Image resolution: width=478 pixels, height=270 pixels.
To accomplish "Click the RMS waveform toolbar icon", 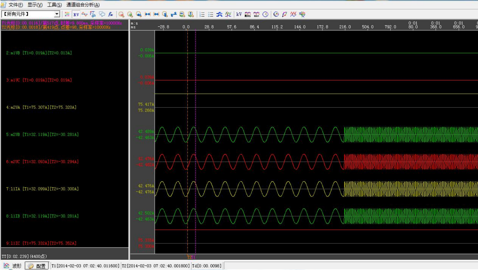I will pos(248,14).
